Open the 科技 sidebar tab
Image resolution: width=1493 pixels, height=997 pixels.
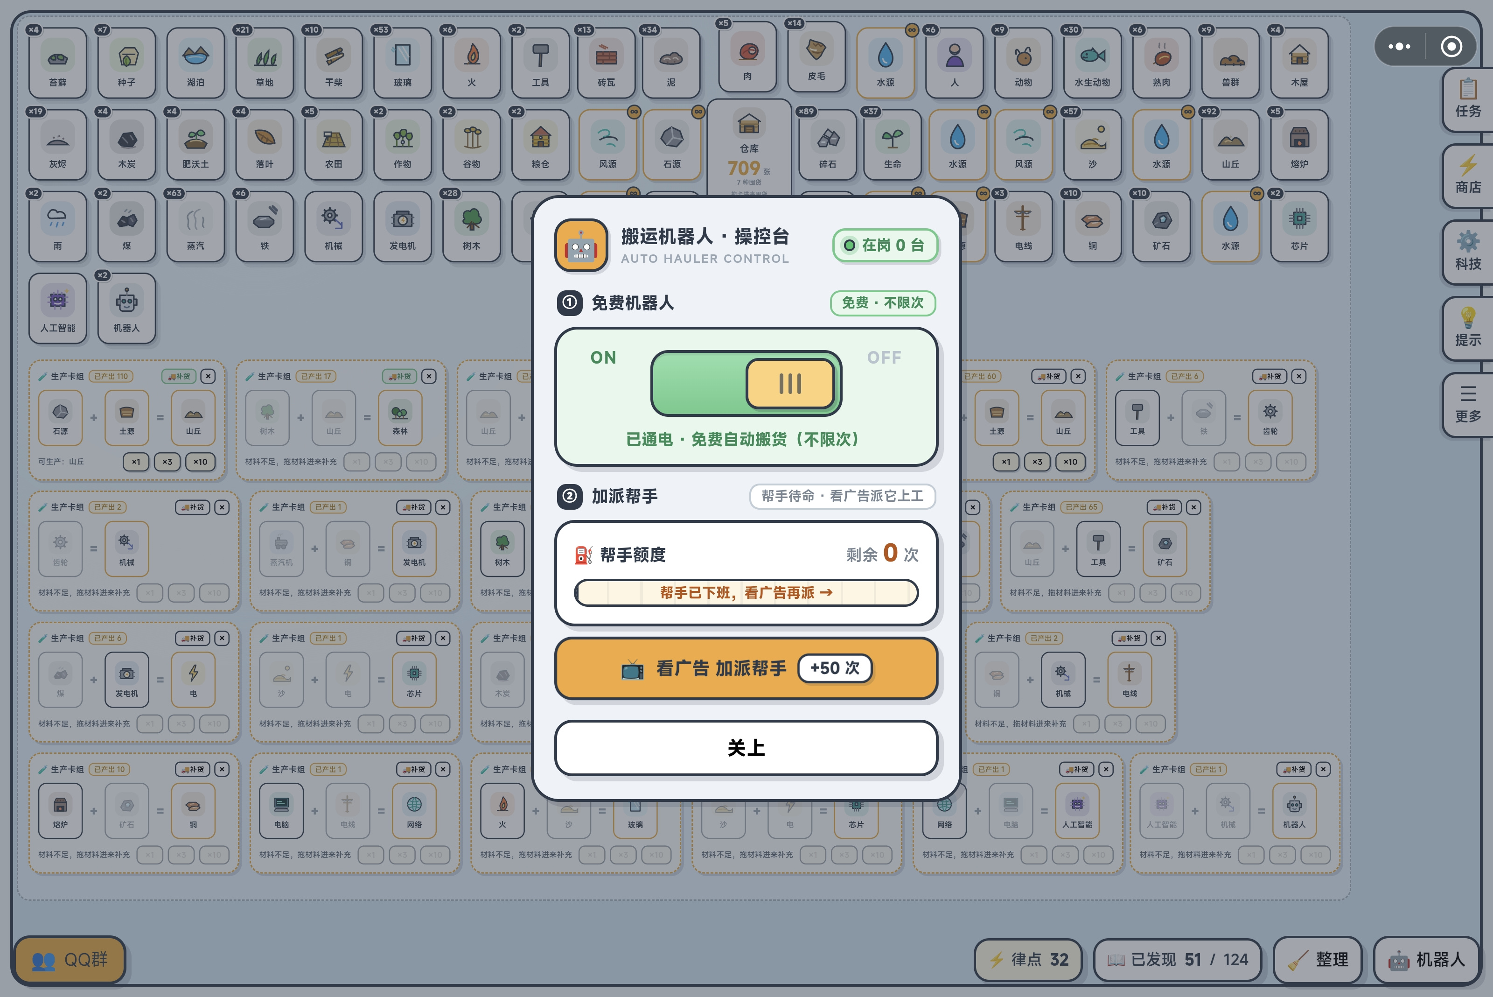tap(1468, 252)
